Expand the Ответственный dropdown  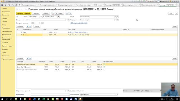tap(115, 95)
